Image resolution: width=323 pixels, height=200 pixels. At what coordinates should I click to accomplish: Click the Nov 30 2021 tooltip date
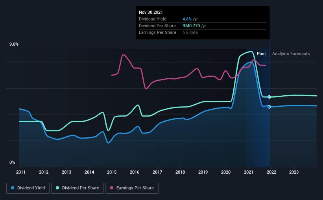click(x=151, y=12)
